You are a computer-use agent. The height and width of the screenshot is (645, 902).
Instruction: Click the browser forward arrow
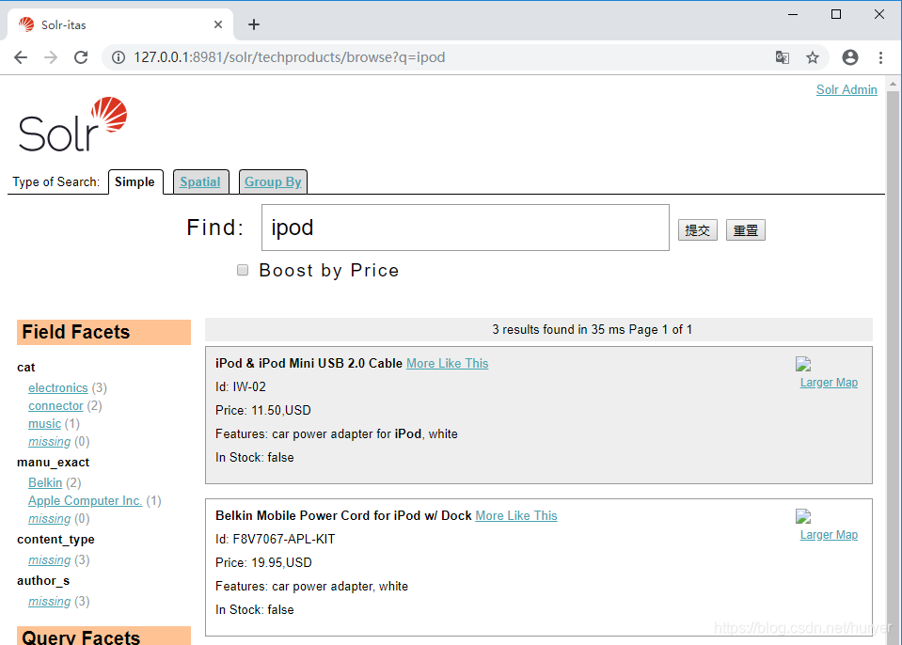point(51,57)
